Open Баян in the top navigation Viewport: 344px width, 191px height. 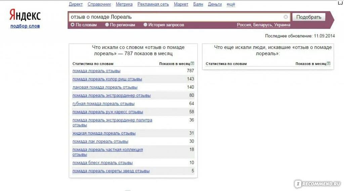pyautogui.click(x=198, y=4)
